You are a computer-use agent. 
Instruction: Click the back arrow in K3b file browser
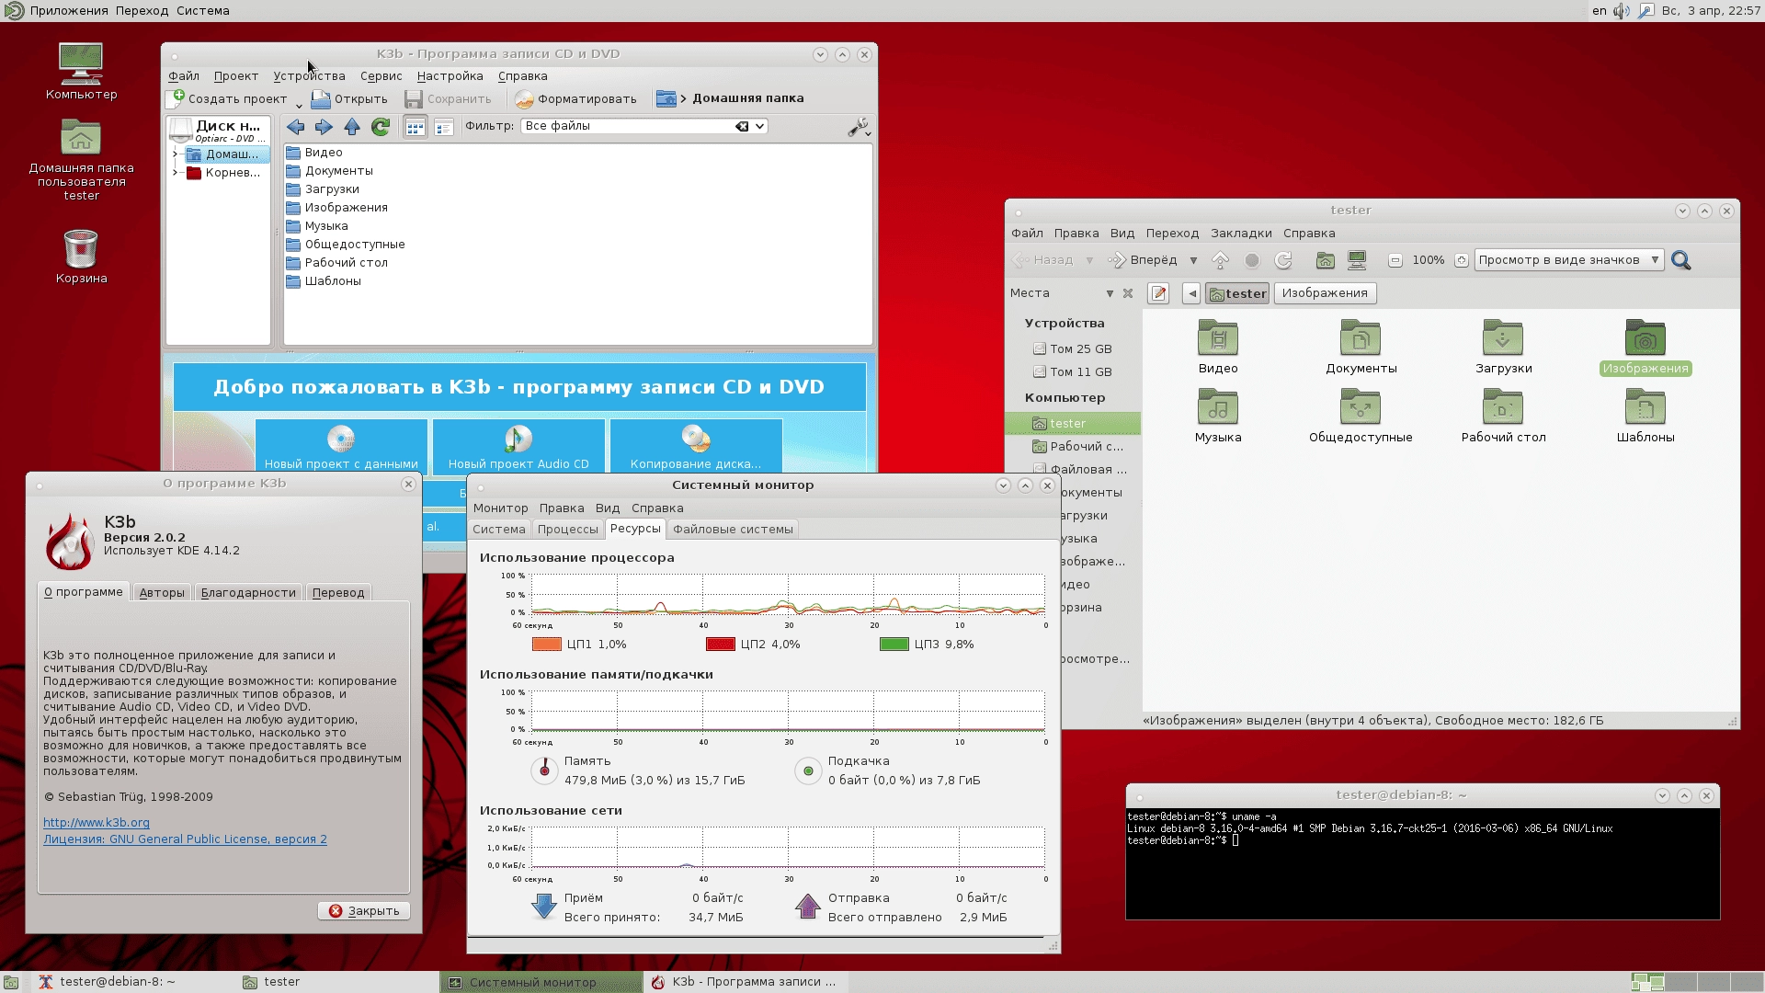click(x=295, y=127)
